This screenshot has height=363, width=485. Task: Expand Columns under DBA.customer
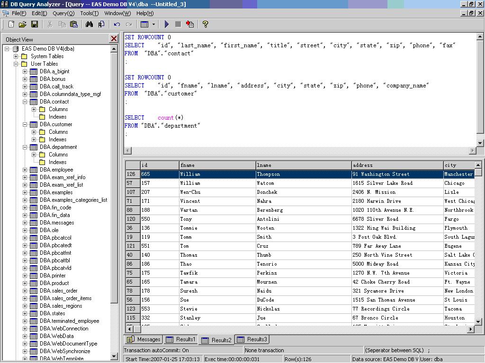click(x=34, y=132)
